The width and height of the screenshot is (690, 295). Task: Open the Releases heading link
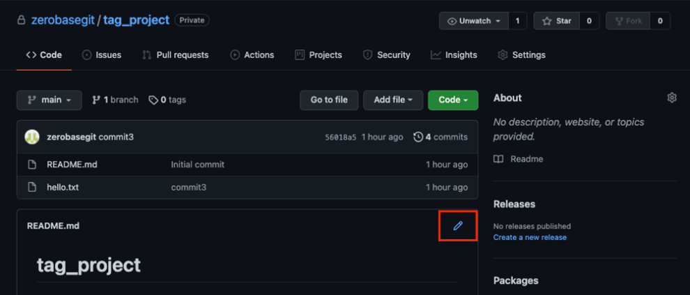[x=514, y=204]
